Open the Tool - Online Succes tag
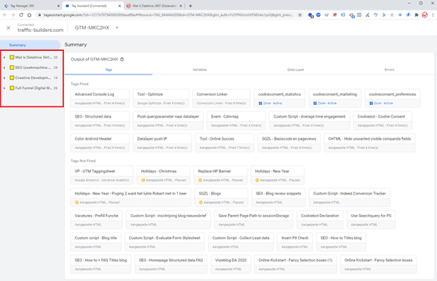This screenshot has width=437, height=281. tap(225, 143)
